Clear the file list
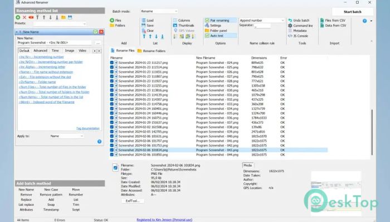Screen dimensions: 390x222 148,31
